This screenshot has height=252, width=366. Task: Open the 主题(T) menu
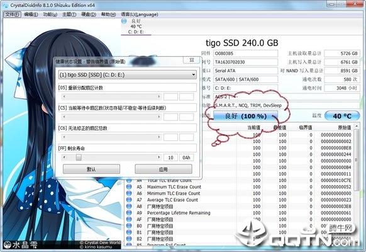click(69, 14)
